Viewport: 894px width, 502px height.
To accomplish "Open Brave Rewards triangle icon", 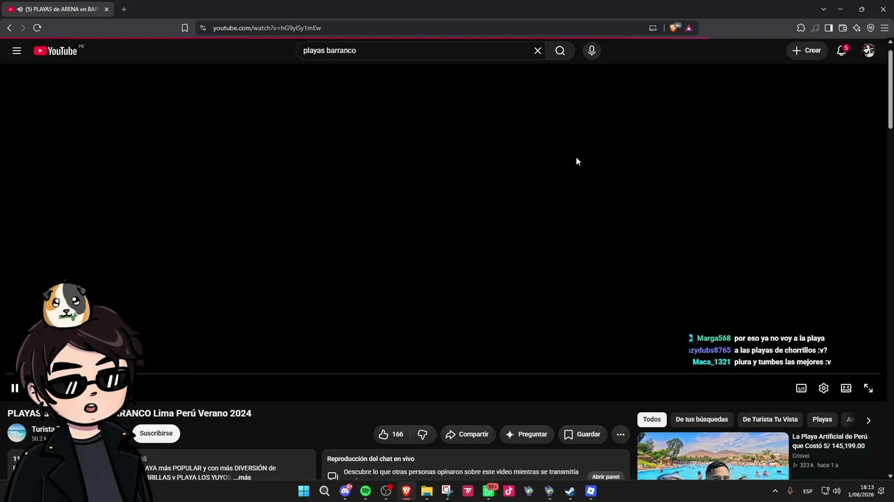I will point(689,28).
